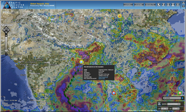
Task: Click the blue search go arrow
Action: 183,98
